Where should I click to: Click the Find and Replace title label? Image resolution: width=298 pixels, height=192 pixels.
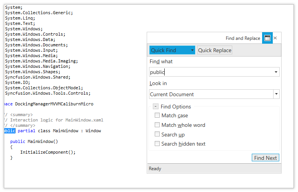(x=243, y=38)
